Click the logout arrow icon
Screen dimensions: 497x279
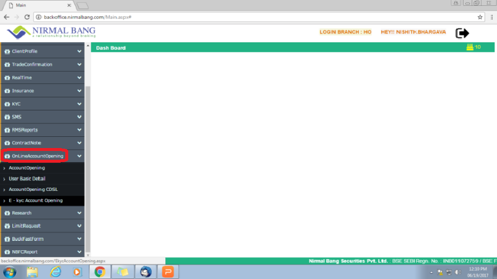pos(462,33)
